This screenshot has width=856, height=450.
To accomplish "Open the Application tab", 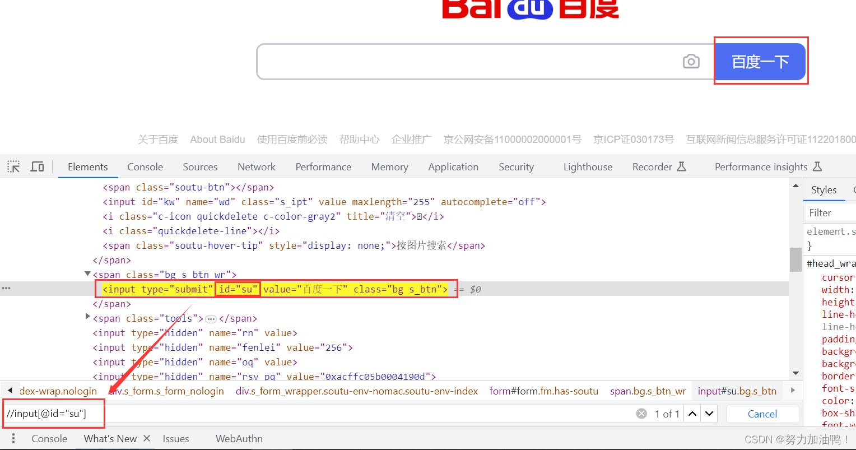I will coord(453,167).
